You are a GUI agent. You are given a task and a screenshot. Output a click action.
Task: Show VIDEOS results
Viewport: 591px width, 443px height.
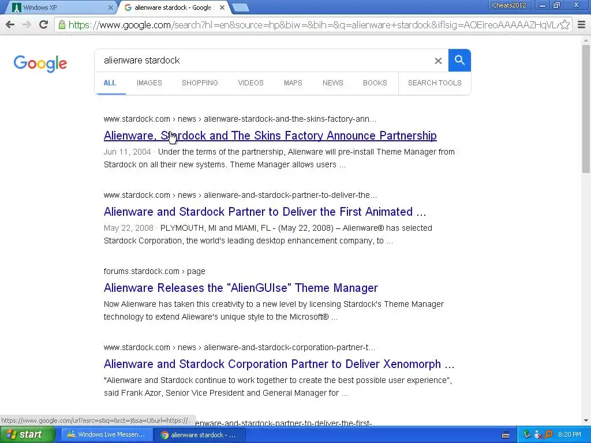click(250, 83)
